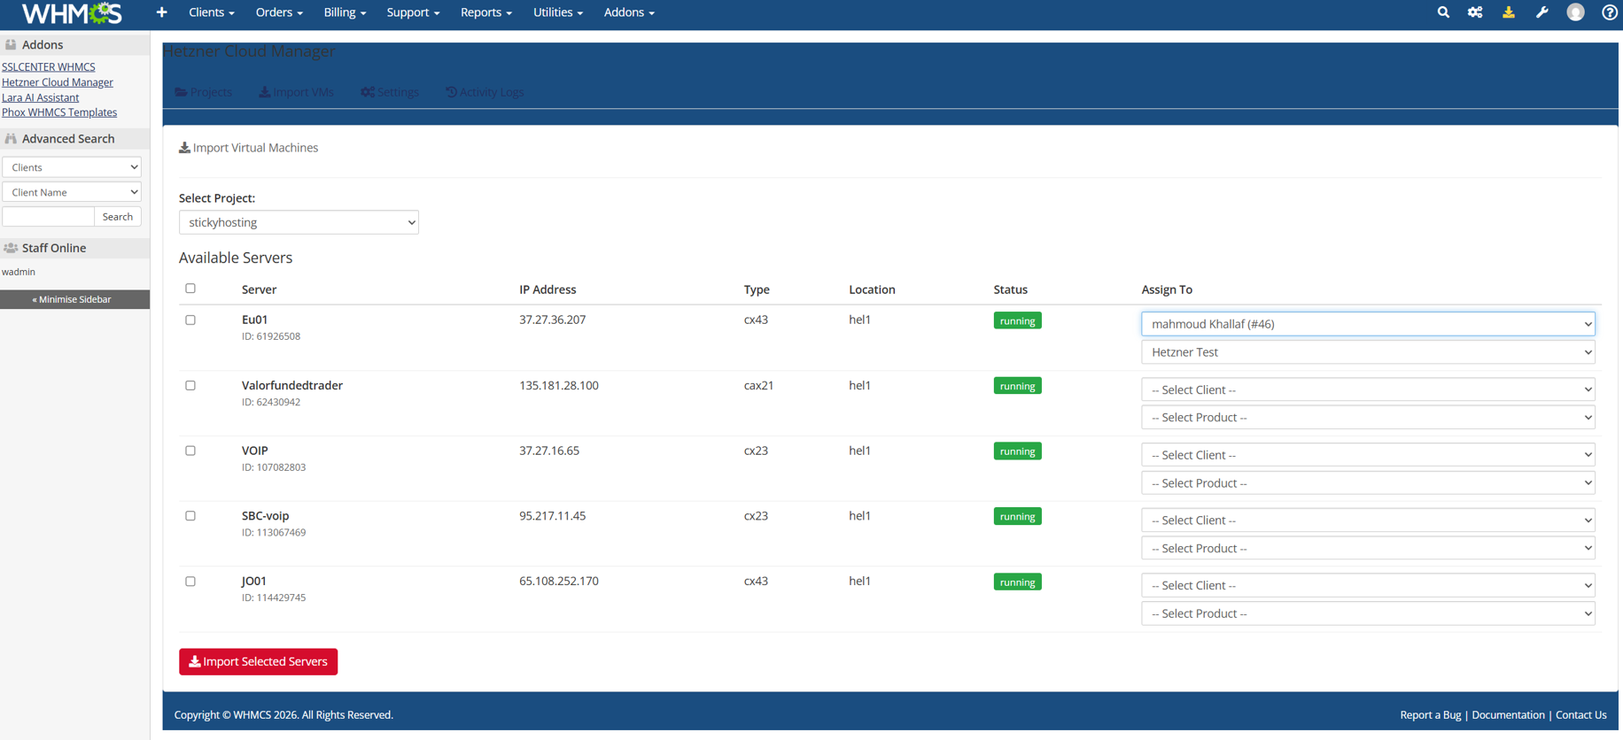Click the sidebar Search button
The image size is (1623, 740).
(118, 217)
